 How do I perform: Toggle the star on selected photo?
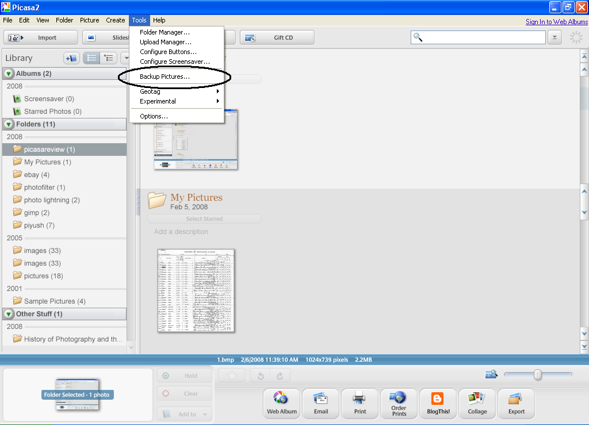tap(232, 376)
